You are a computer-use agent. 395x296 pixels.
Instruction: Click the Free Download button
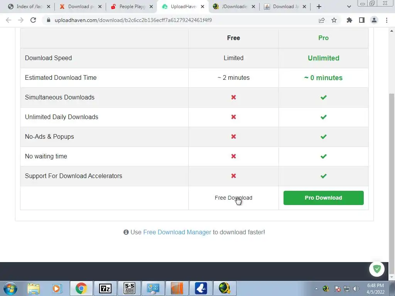coord(233,198)
